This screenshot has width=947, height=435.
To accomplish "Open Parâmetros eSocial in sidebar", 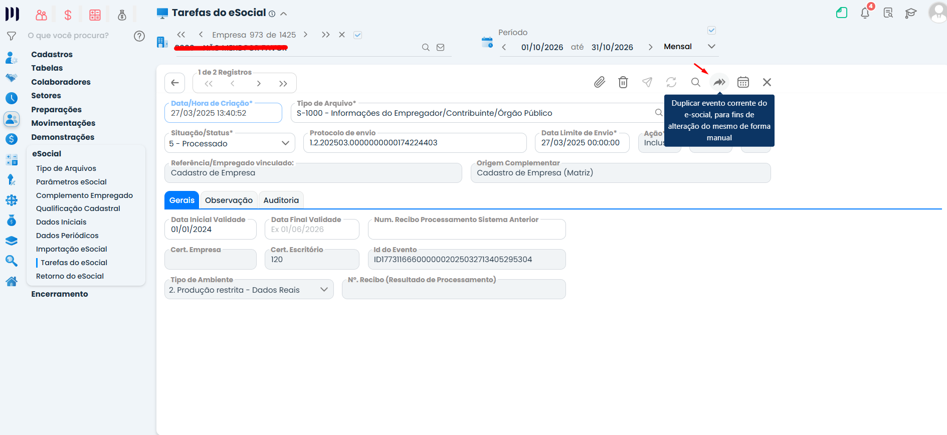I will click(71, 182).
